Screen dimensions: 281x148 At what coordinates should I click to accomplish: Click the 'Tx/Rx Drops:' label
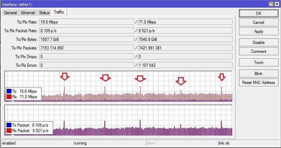pyautogui.click(x=26, y=57)
